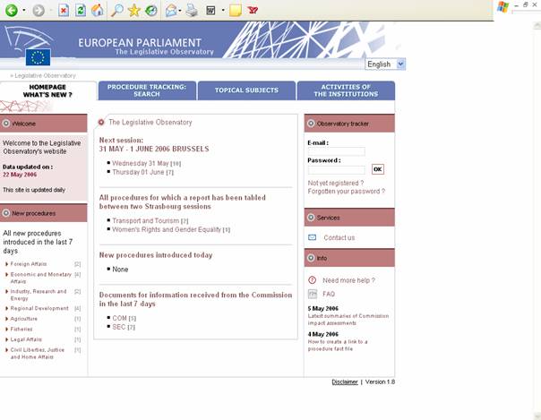The image size is (541, 420).
Task: Print the page with printer icon
Action: pos(192,11)
